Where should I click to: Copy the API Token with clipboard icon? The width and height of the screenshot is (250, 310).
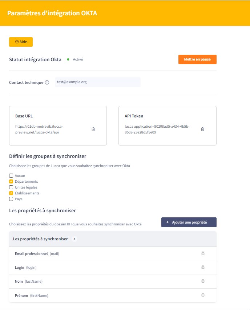pyautogui.click(x=202, y=129)
